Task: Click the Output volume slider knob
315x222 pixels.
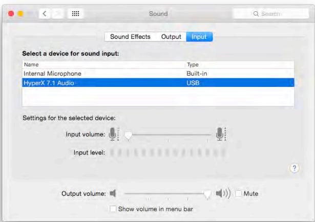Action: tap(207, 194)
